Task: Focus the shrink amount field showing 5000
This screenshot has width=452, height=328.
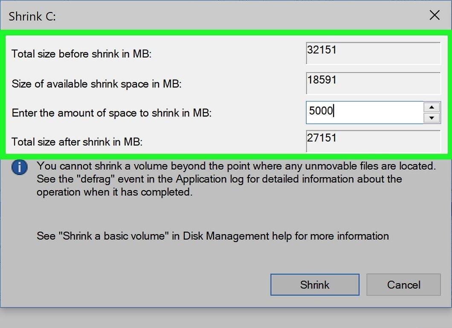Action: point(365,112)
